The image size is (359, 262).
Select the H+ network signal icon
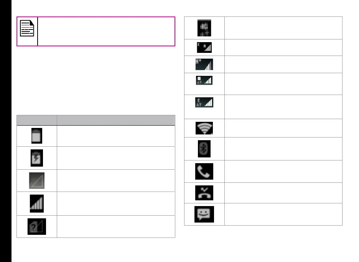(204, 64)
